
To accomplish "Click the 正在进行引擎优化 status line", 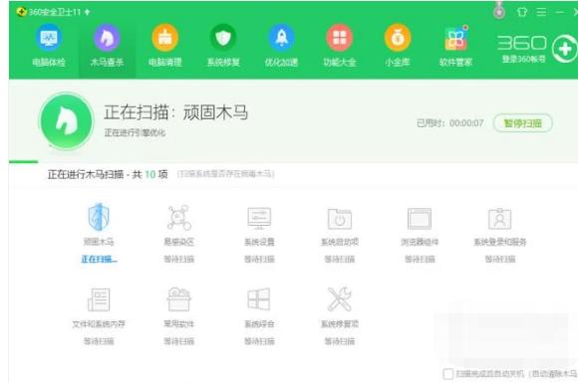I will point(135,133).
